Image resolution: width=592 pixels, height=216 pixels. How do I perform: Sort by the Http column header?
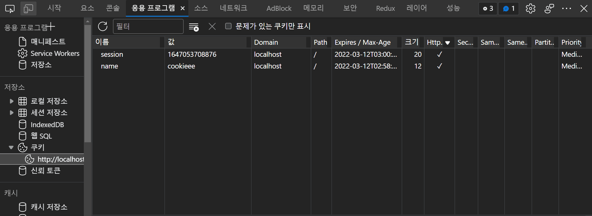(435, 42)
